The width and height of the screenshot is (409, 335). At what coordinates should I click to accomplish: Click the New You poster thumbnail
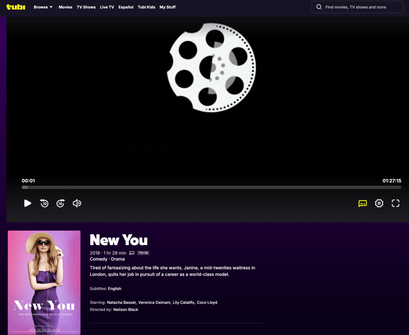[x=44, y=282]
